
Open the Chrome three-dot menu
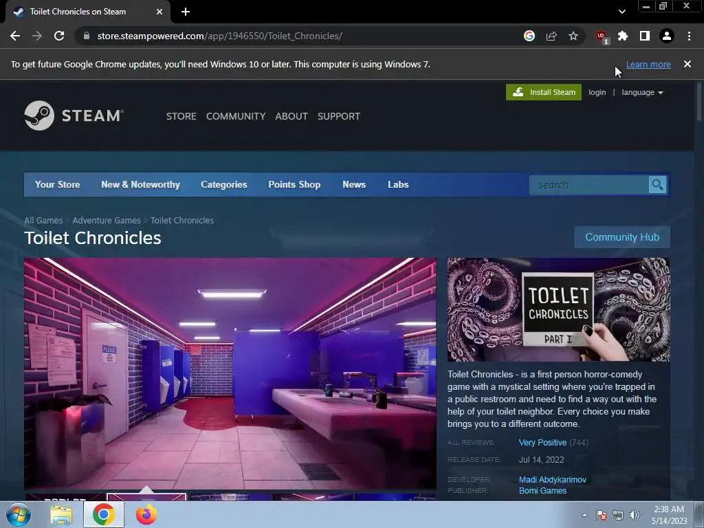pos(689,36)
